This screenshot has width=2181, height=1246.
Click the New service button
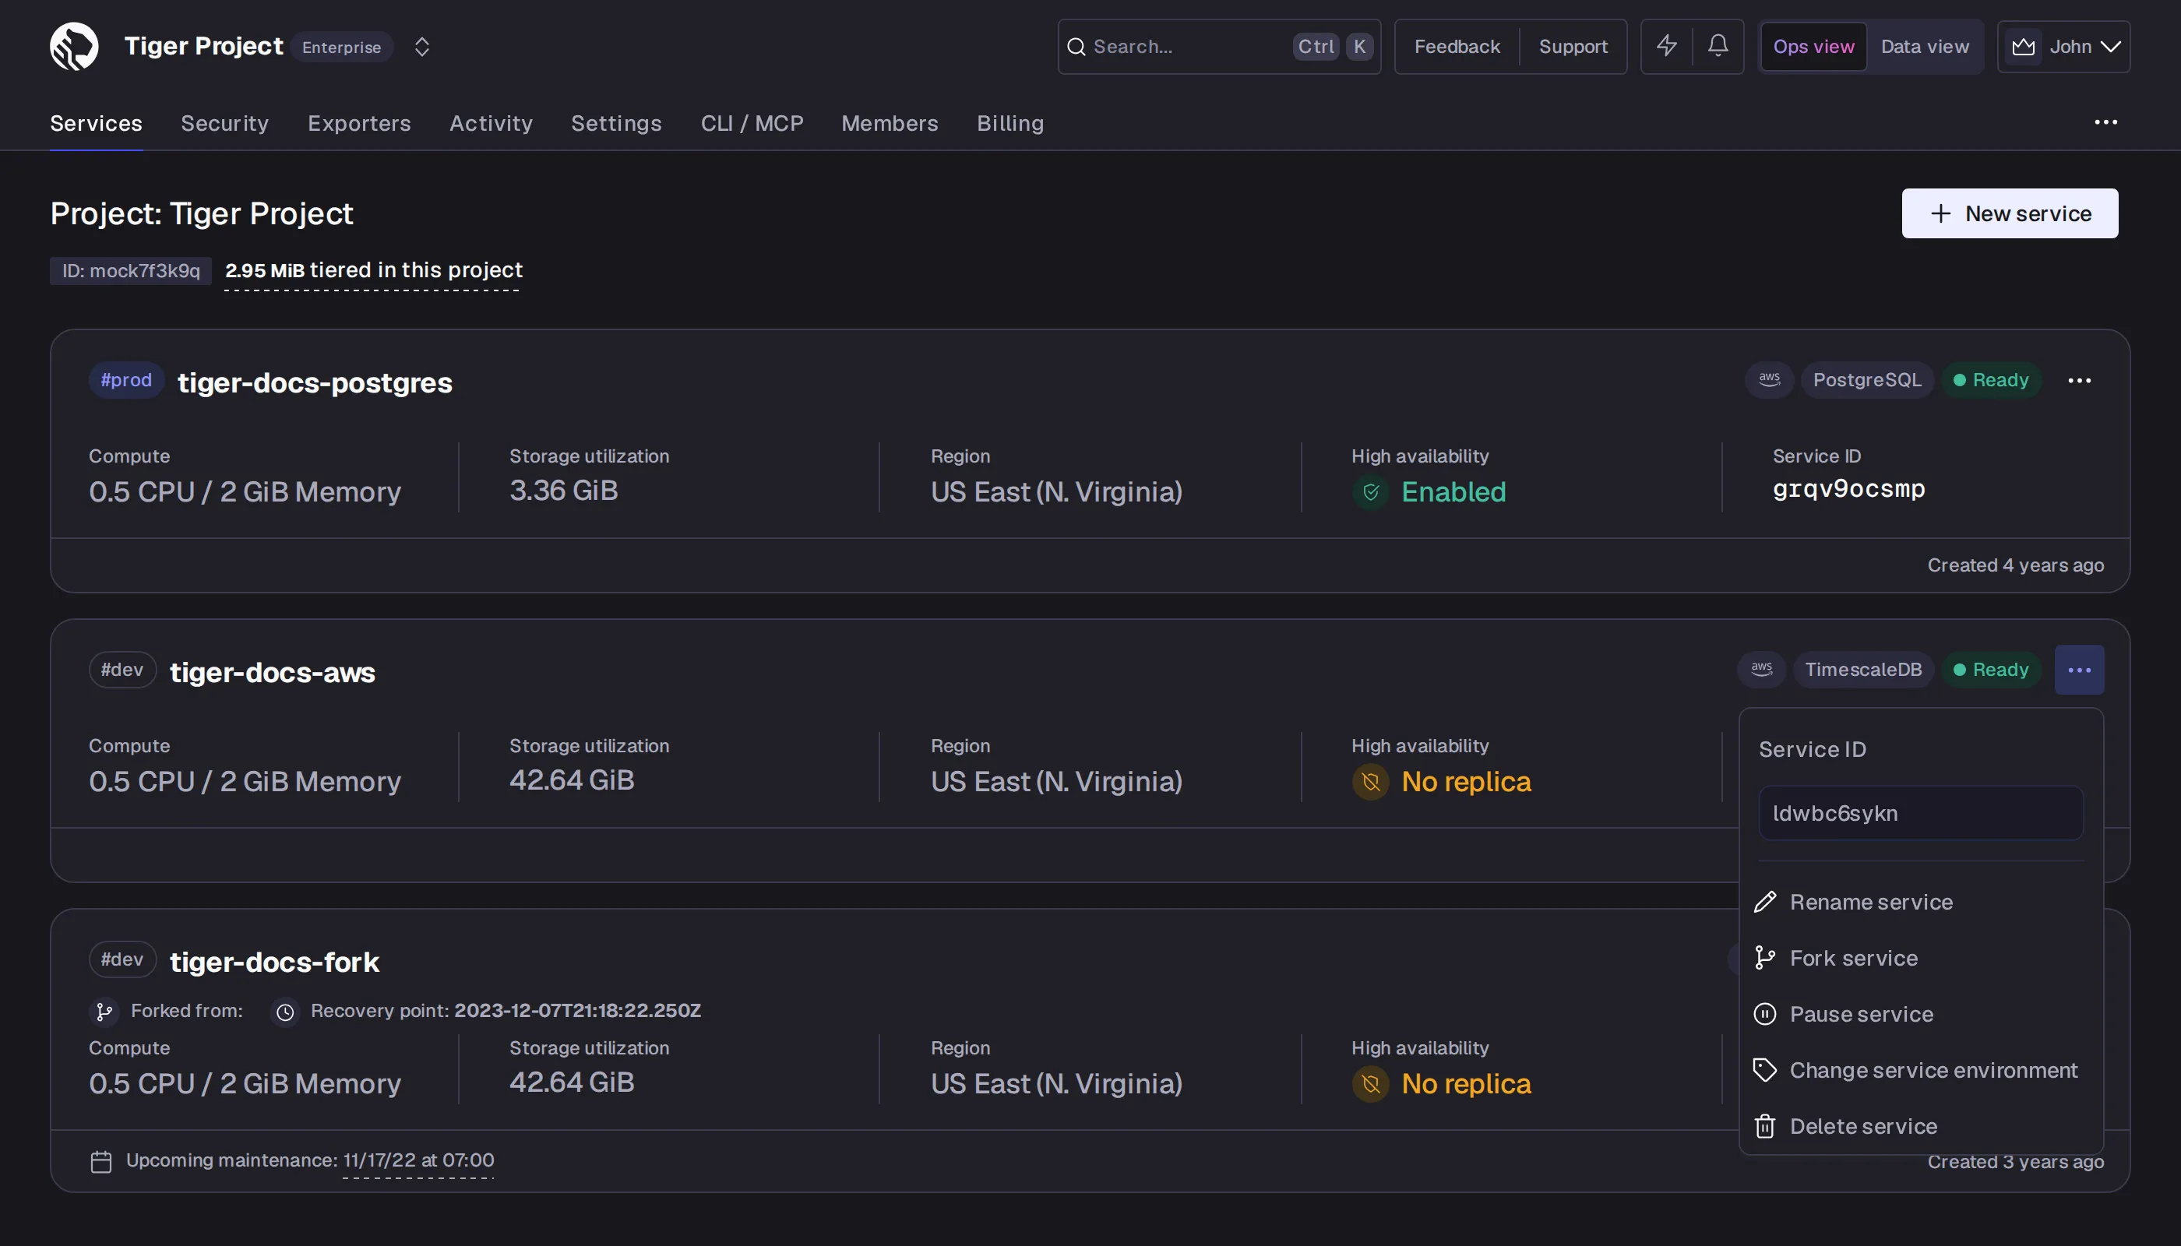pyautogui.click(x=2010, y=213)
